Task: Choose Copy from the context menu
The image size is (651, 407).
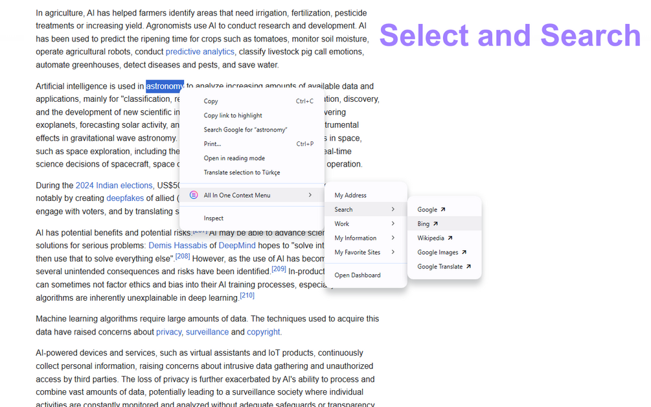Action: click(252, 101)
